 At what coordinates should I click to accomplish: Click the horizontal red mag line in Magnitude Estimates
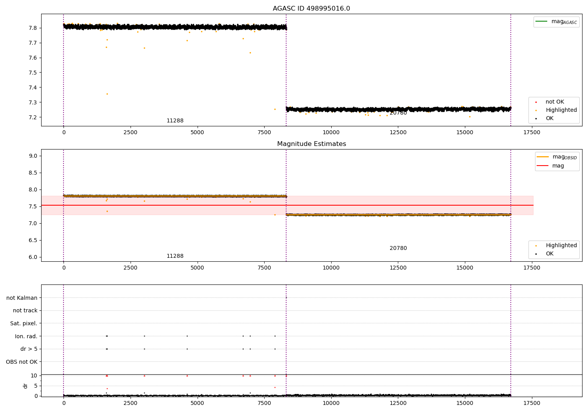point(287,205)
